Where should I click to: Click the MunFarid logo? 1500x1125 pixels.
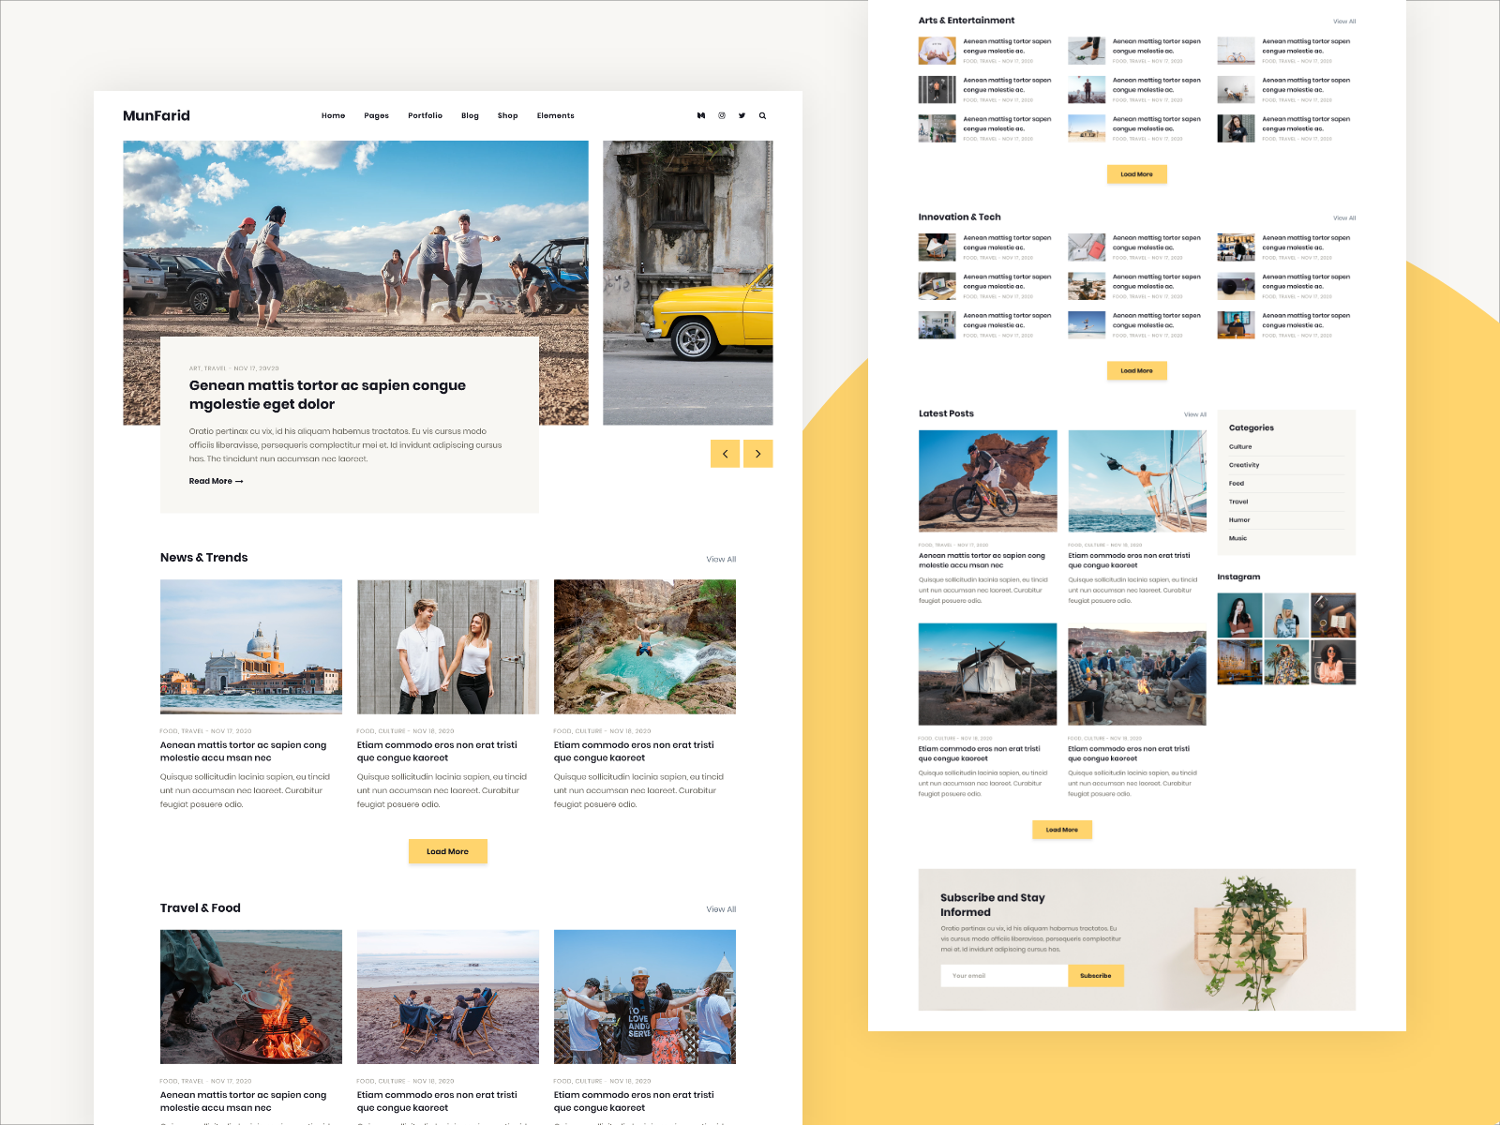(157, 115)
